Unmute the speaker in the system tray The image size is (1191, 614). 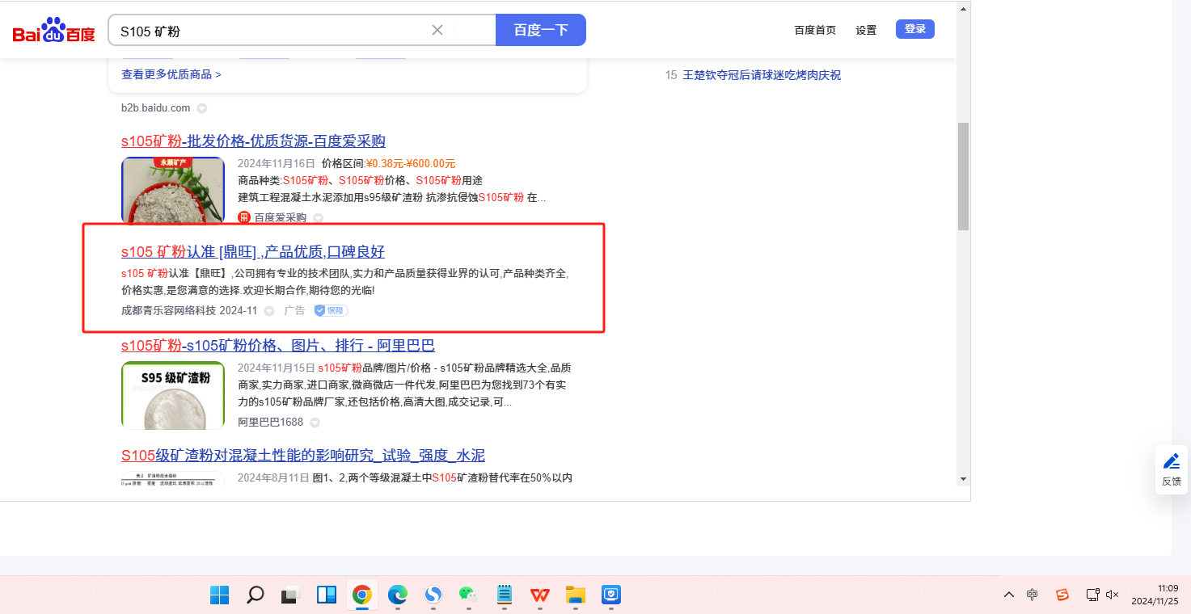click(1112, 595)
